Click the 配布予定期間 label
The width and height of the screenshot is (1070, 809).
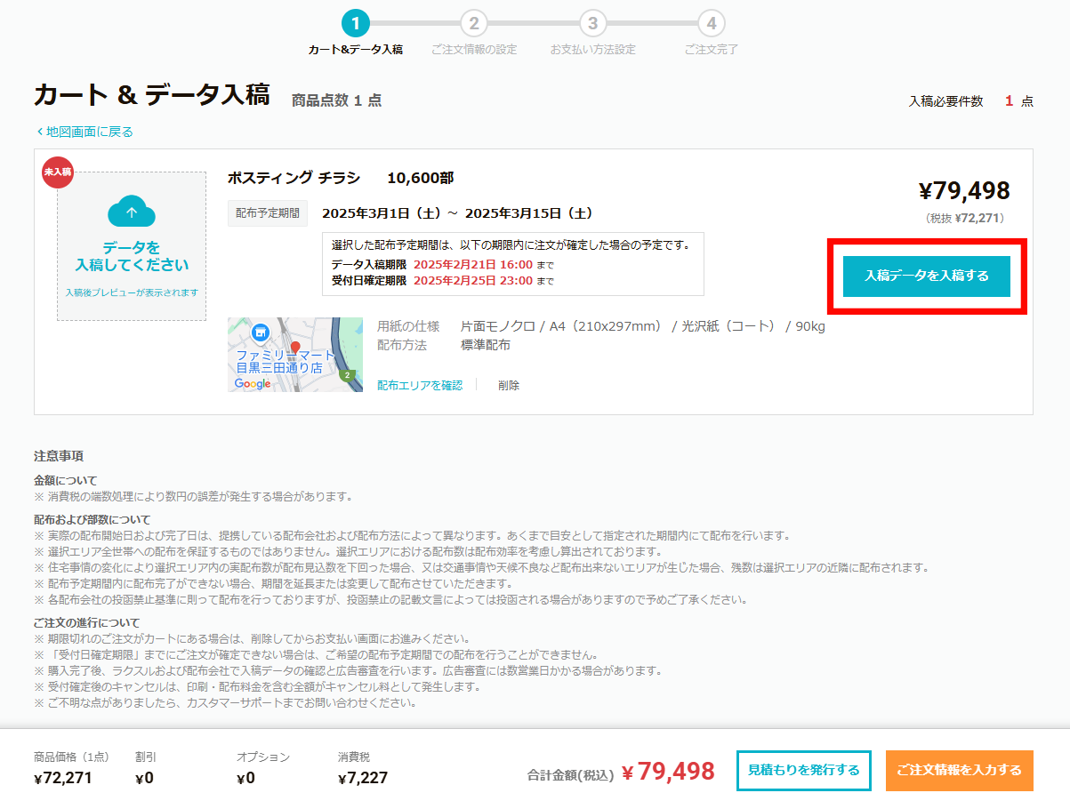coord(268,213)
